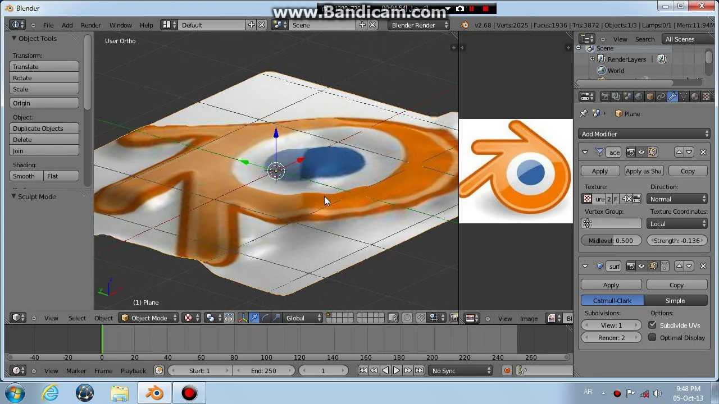Click the translate manipulator arrow icon
The height and width of the screenshot is (404, 719).
254,318
